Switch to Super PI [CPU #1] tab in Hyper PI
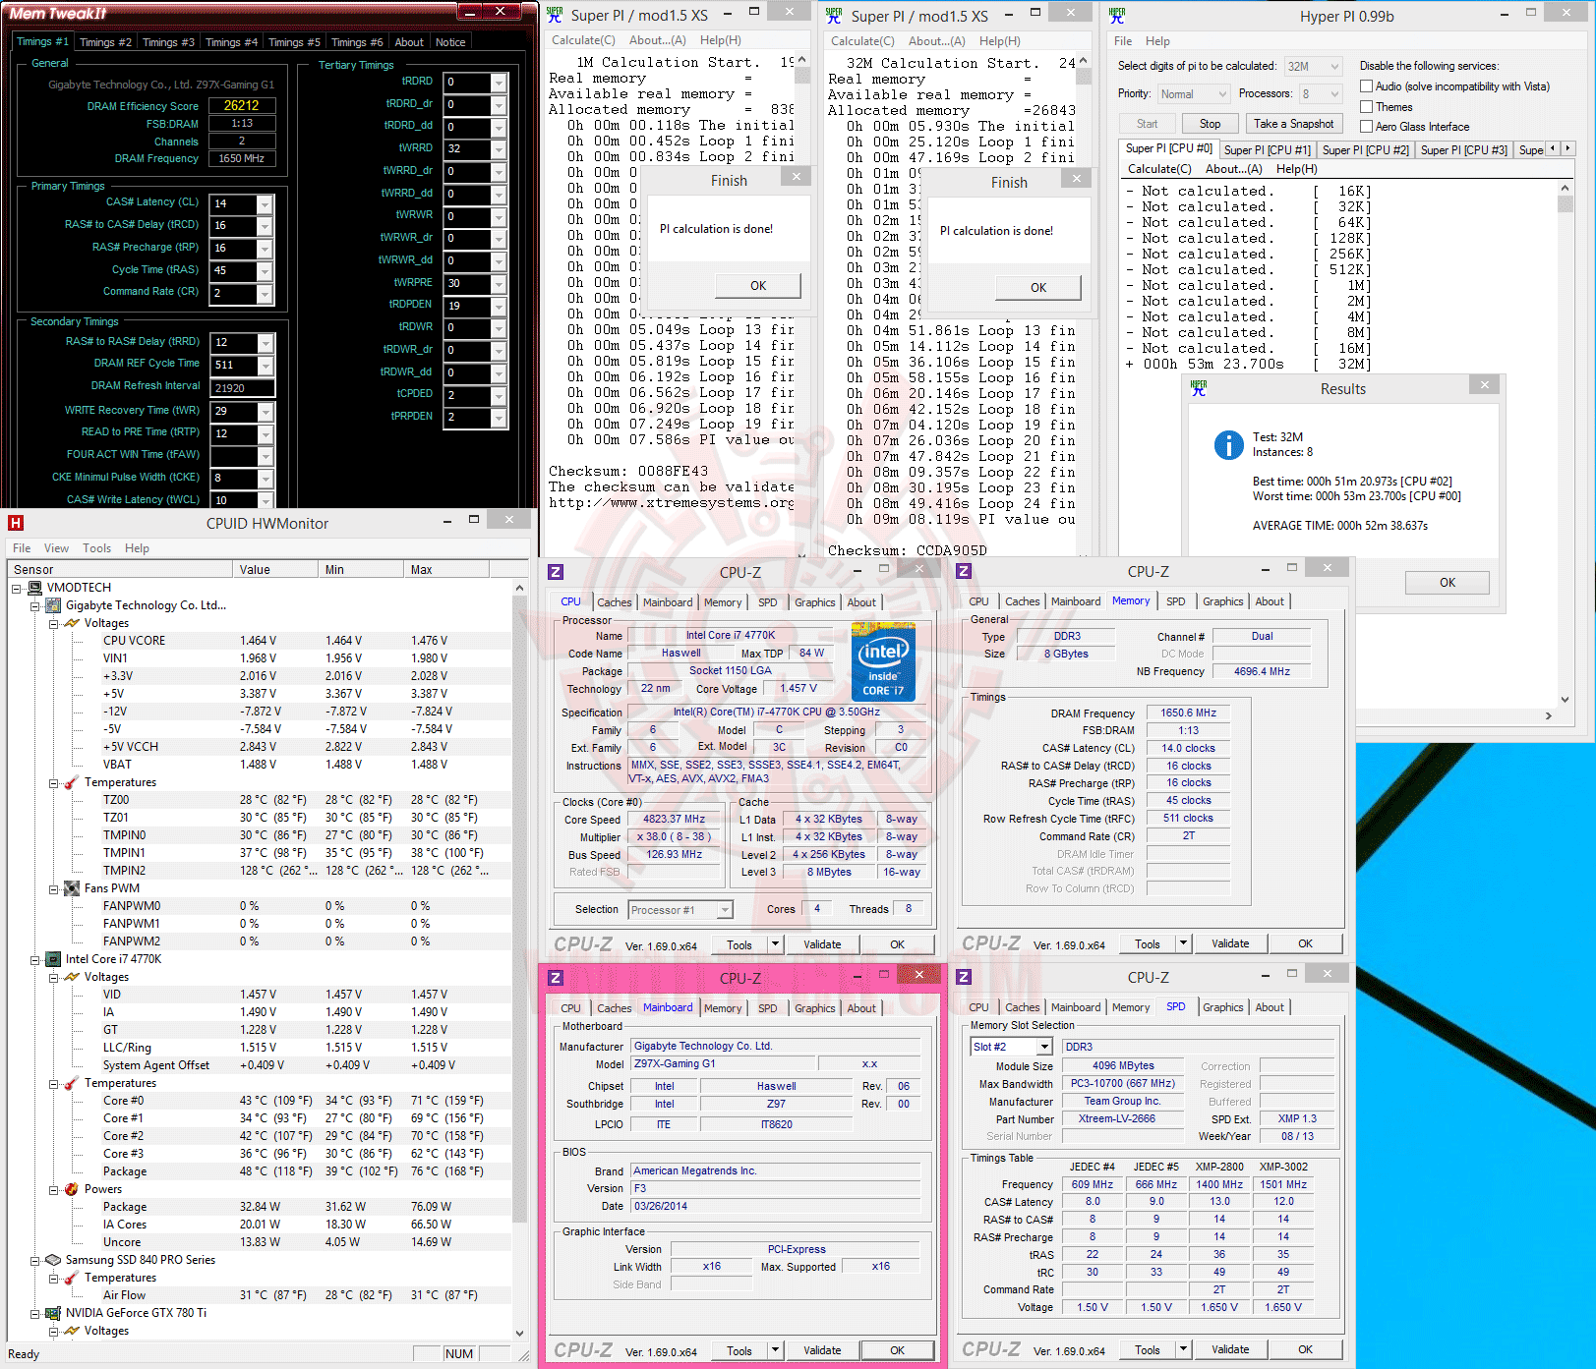Image resolution: width=1596 pixels, height=1369 pixels. (1268, 150)
